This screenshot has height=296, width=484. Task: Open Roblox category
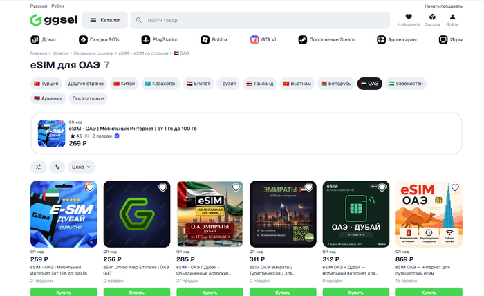[x=214, y=39]
